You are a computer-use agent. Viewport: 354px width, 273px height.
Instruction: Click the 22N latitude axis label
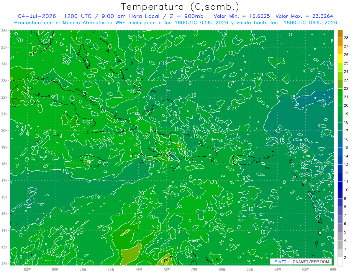coord(4,97)
